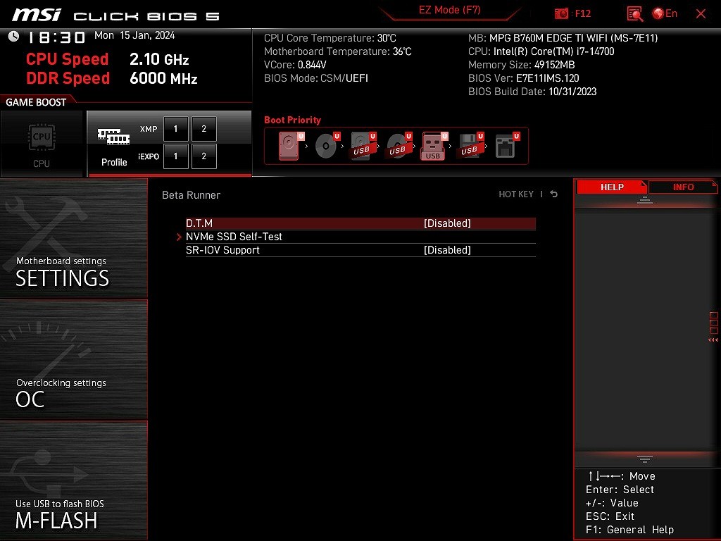The width and height of the screenshot is (721, 541).
Task: Select the optical disc boot priority icon
Action: (x=327, y=146)
